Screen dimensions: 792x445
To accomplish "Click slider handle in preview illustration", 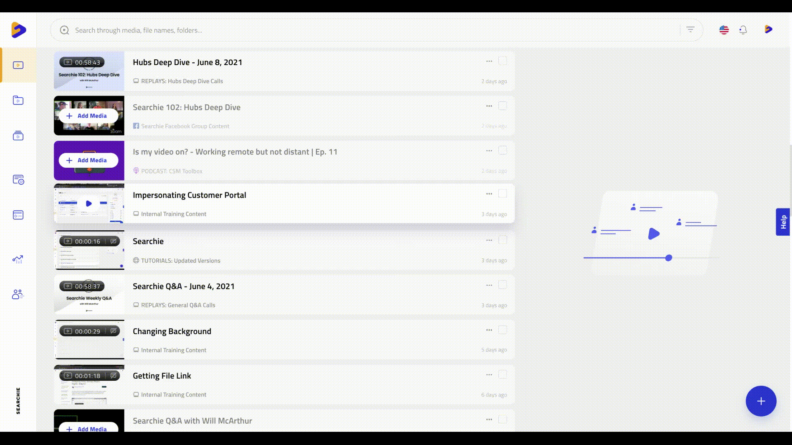I will tap(669, 258).
